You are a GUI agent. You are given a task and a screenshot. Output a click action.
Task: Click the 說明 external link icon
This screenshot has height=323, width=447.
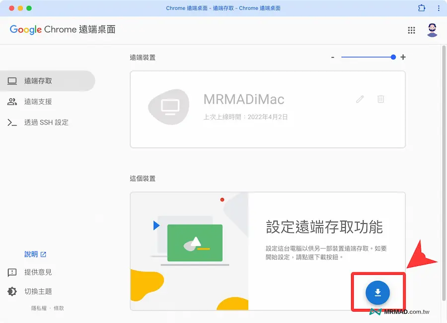(43, 255)
